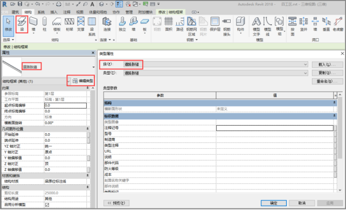This screenshot has width=346, height=210.
Task: Select the Model Group (模型组) tool
Action: 279,26
